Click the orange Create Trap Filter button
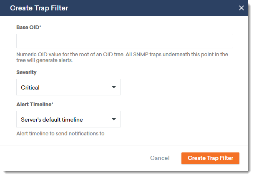This screenshot has width=254, height=177. [210, 158]
